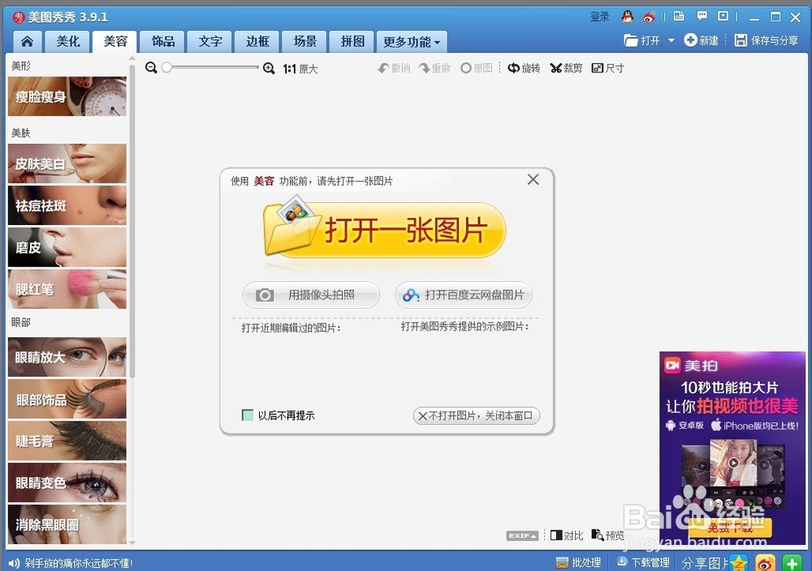Select the 美容 tab
Image resolution: width=812 pixels, height=571 pixels.
115,41
